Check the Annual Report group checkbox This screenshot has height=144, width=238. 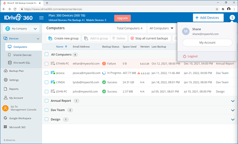point(47,101)
